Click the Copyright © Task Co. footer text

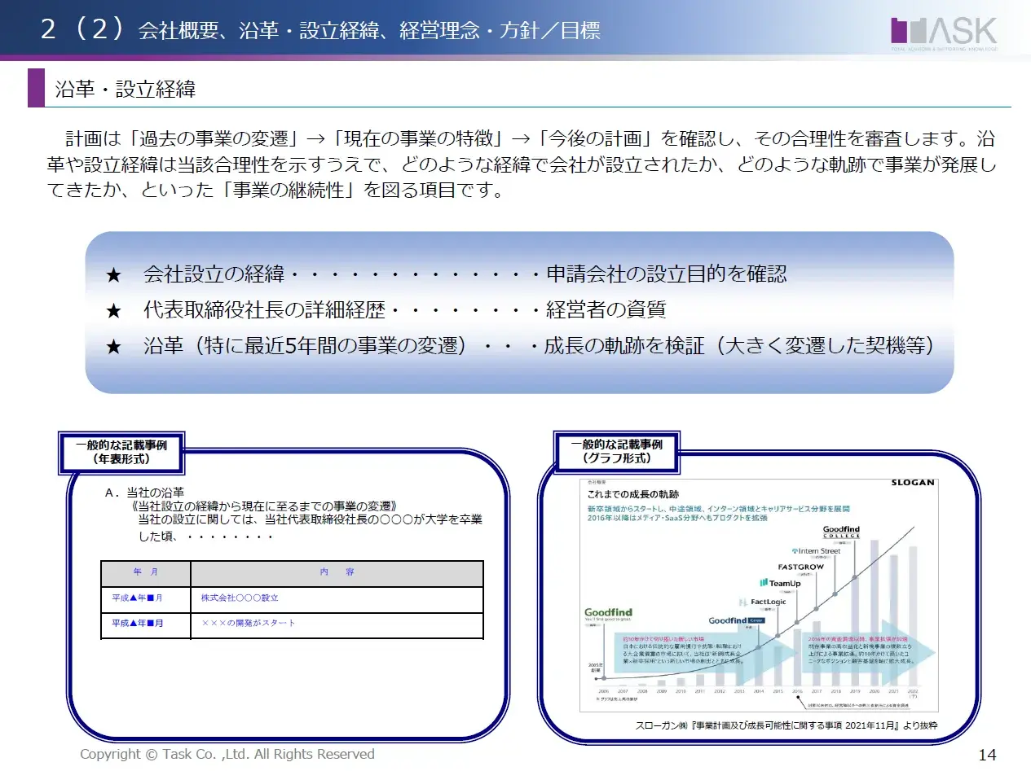227,755
